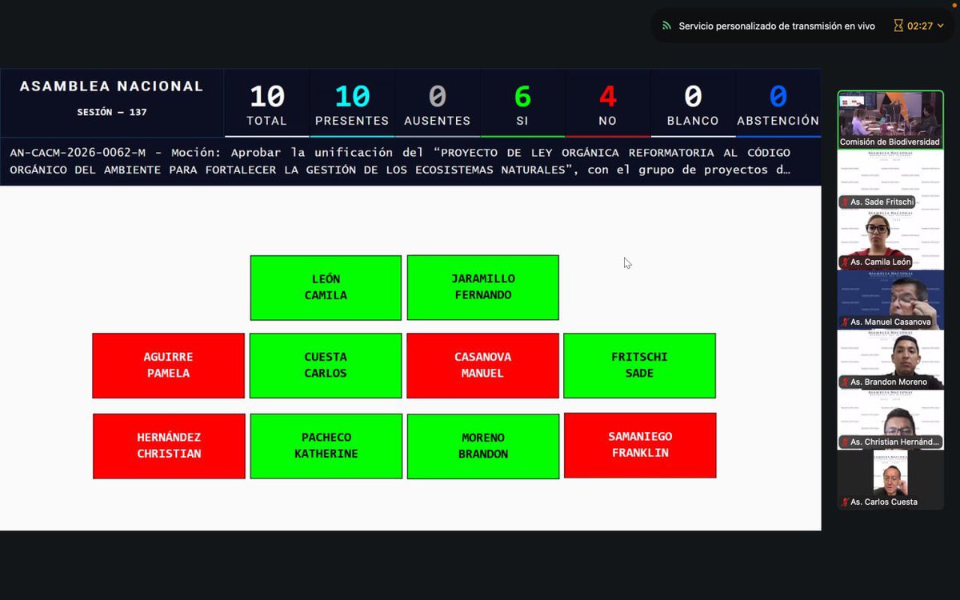Click the green PACHECO KATHERINE vote card
This screenshot has height=600, width=960.
point(326,446)
